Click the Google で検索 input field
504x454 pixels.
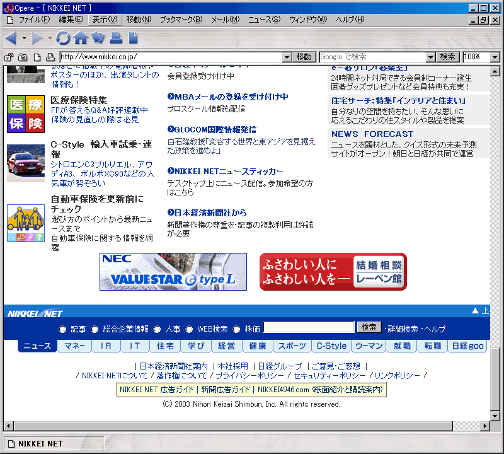pyautogui.click(x=373, y=57)
